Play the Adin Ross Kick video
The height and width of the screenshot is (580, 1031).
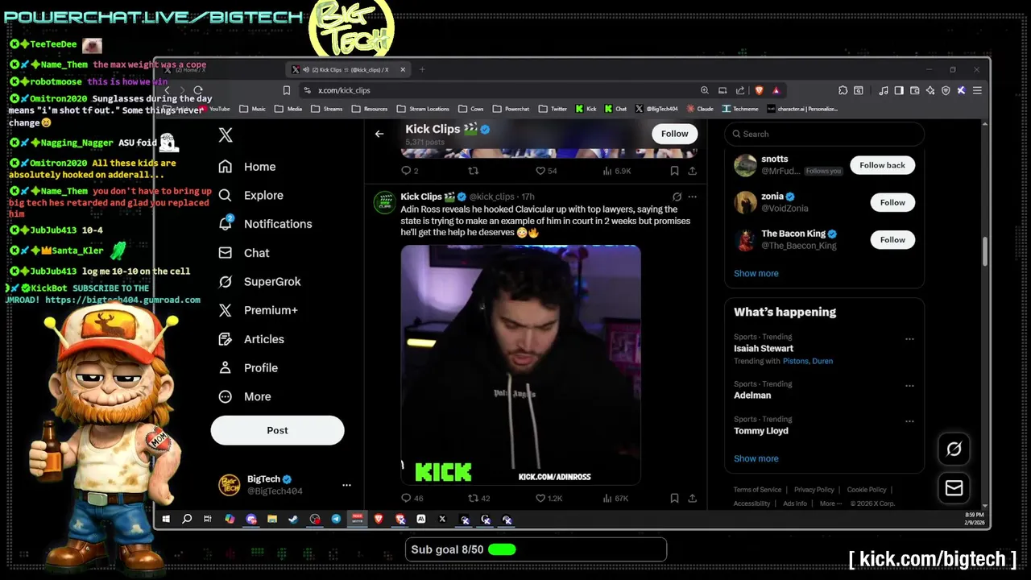pyautogui.click(x=520, y=365)
